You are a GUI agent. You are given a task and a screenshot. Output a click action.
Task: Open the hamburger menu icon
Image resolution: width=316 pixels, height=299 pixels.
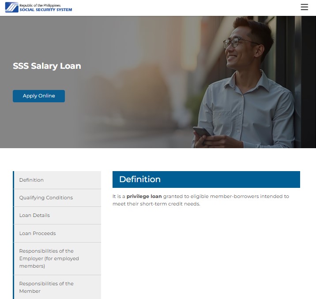tap(305, 7)
